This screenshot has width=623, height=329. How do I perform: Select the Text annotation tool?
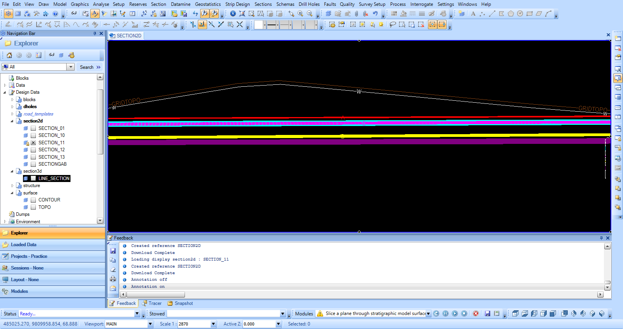click(x=473, y=14)
